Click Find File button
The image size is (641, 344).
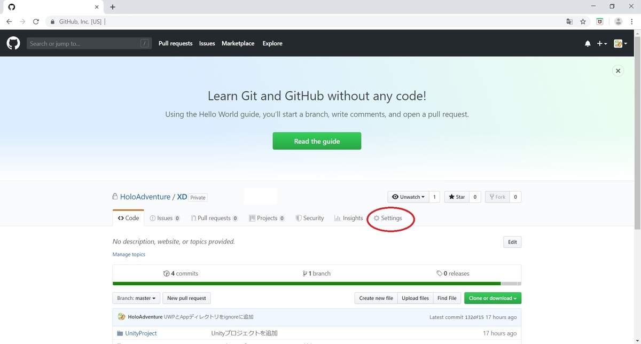click(x=447, y=298)
